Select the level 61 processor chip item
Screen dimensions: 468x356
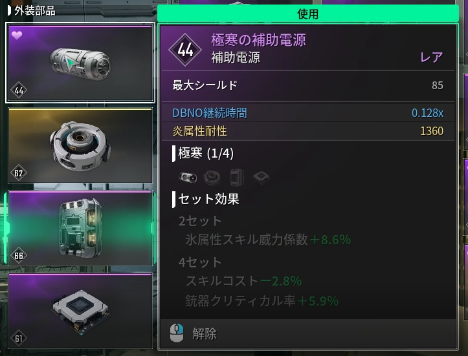pos(80,311)
